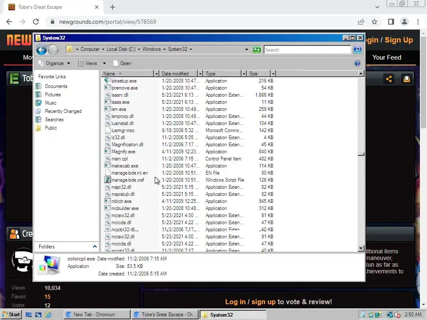
Task: Click the Chromium address bar URL
Action: coord(108,22)
